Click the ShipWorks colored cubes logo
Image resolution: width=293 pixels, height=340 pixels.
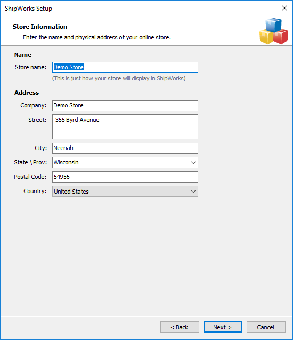tap(274, 31)
